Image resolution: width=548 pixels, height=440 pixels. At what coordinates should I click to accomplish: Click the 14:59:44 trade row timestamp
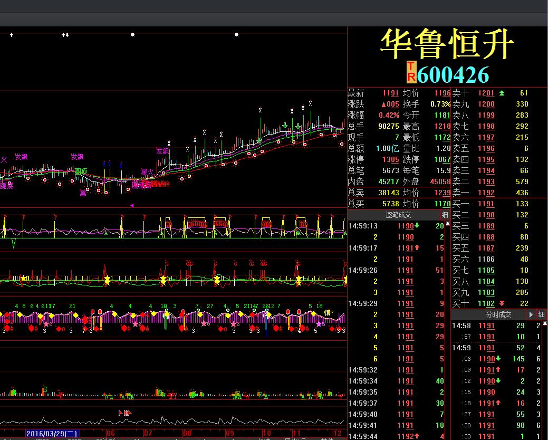click(x=363, y=436)
